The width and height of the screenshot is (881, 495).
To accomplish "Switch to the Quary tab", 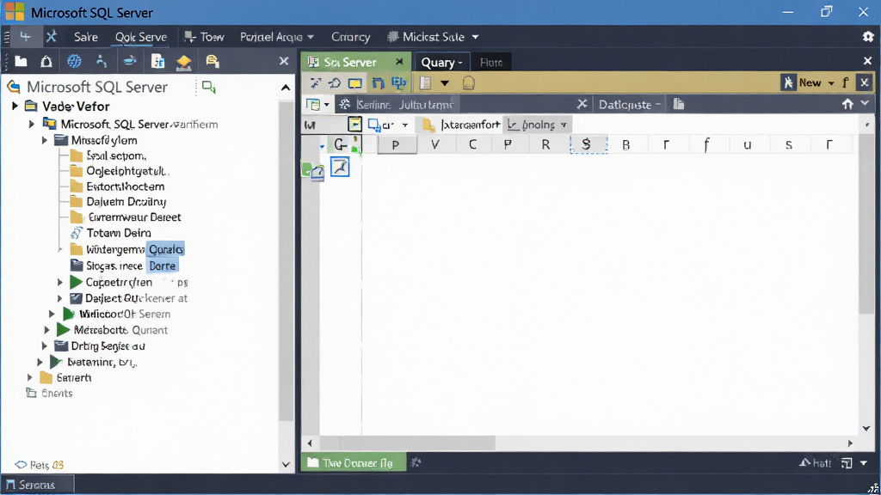I will click(x=441, y=62).
